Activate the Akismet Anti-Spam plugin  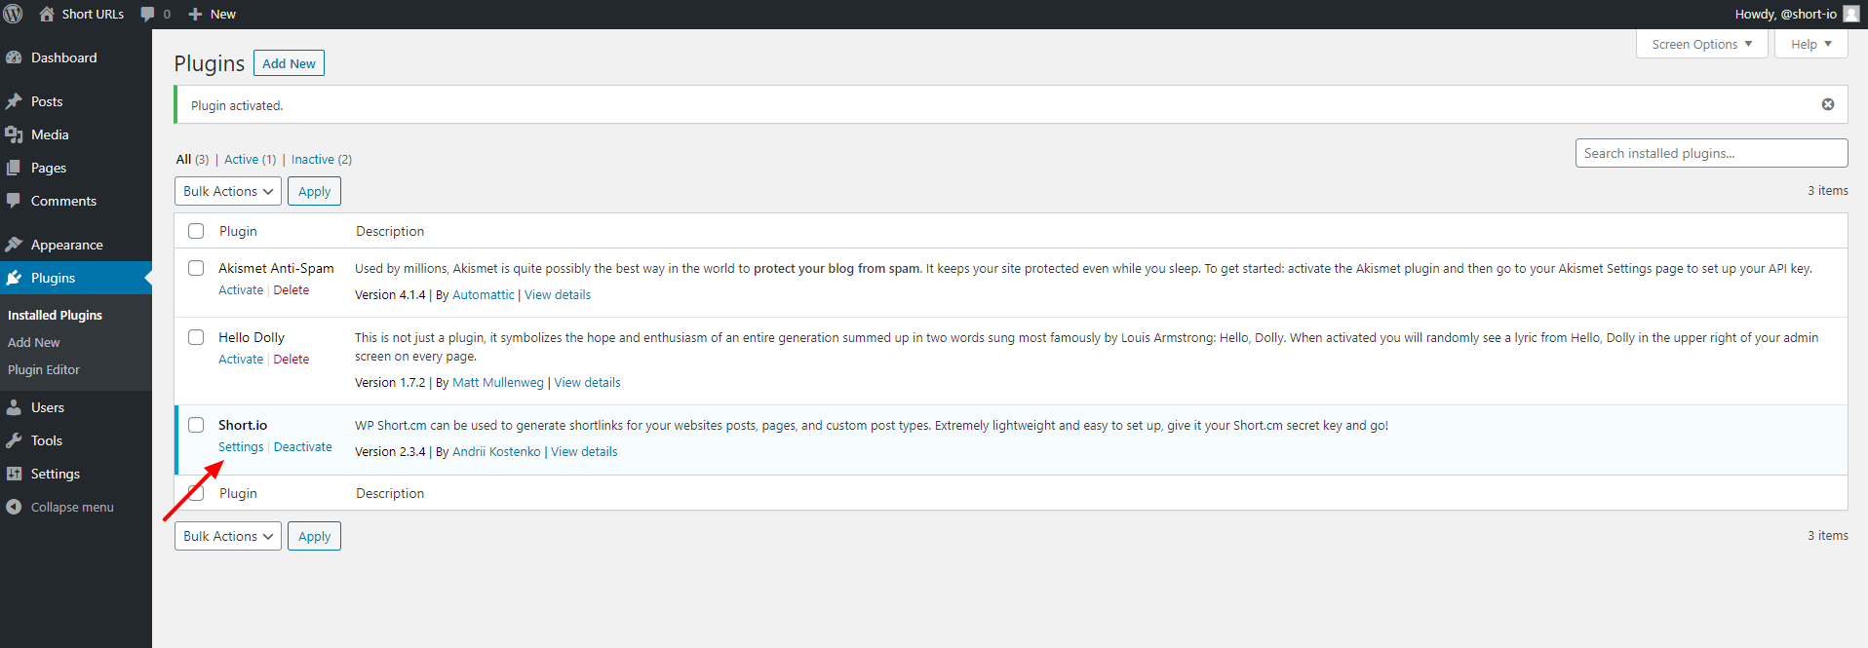pyautogui.click(x=241, y=290)
